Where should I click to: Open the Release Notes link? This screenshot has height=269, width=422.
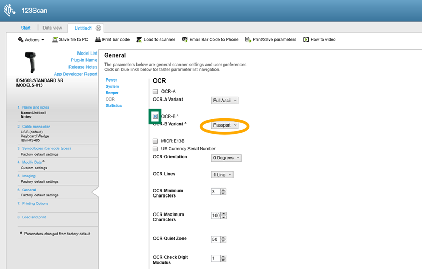point(83,67)
